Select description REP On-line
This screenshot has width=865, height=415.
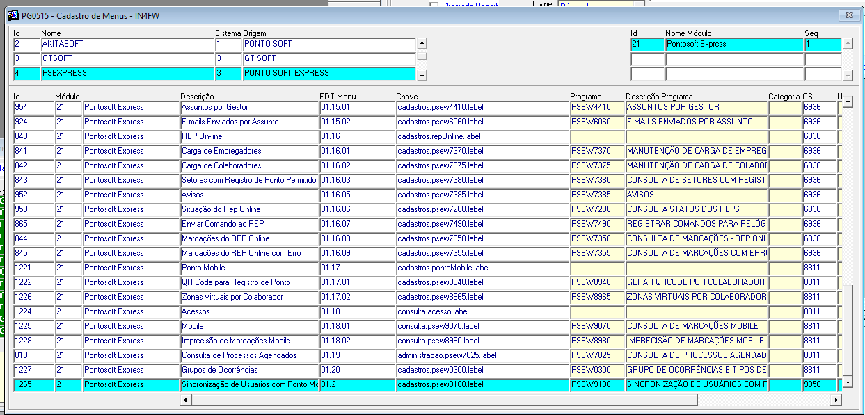[x=249, y=136]
